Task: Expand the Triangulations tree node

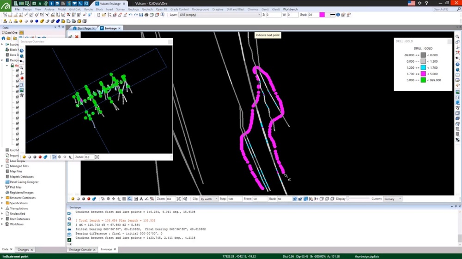Action: 2,208
